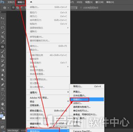Expand the 选择性粘贴(I) submenu

point(48,28)
